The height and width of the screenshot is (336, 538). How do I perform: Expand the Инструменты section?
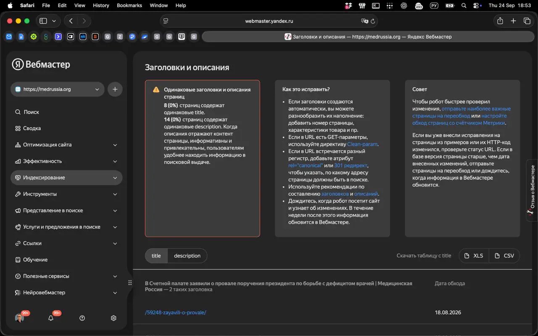coord(66,194)
